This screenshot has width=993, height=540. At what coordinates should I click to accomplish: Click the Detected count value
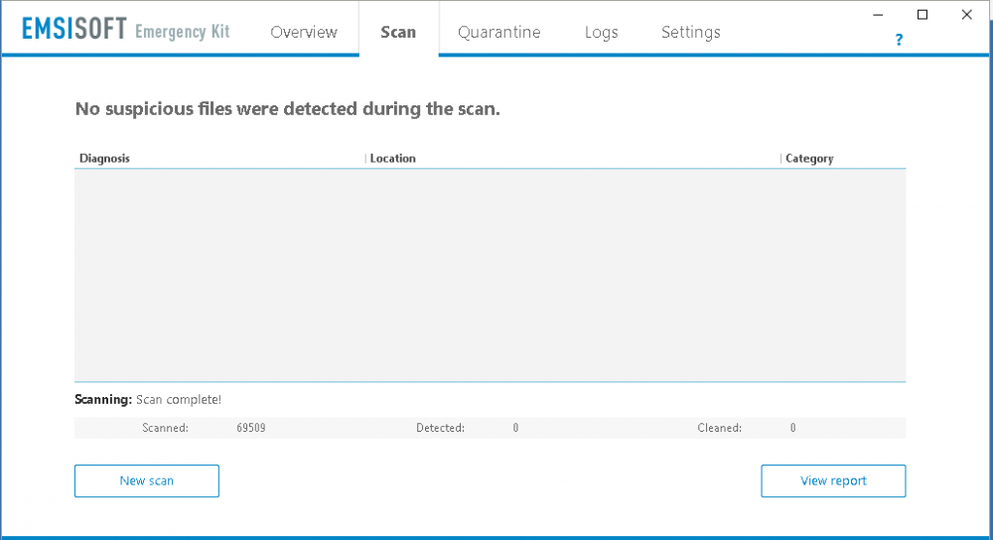(x=515, y=428)
